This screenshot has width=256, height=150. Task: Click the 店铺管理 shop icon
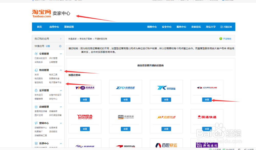36,107
